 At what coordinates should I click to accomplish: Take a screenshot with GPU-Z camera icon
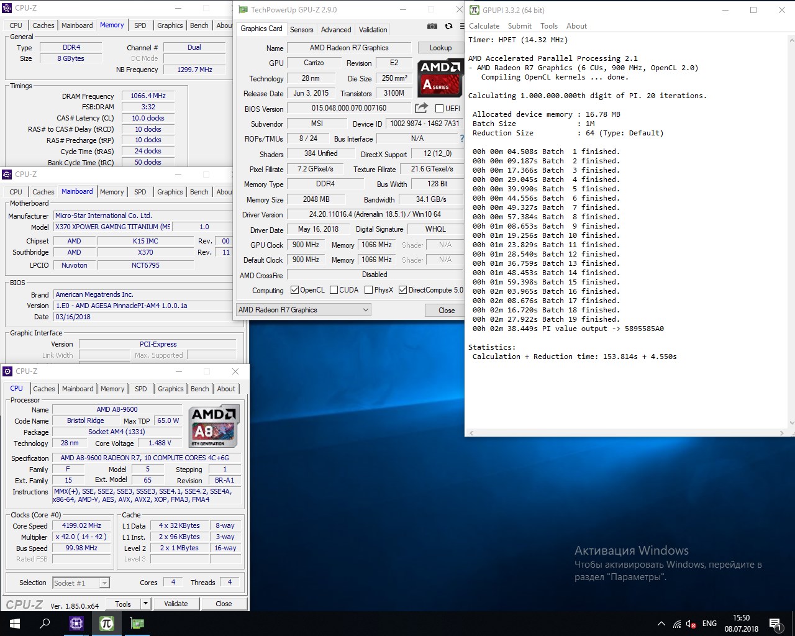(x=432, y=26)
